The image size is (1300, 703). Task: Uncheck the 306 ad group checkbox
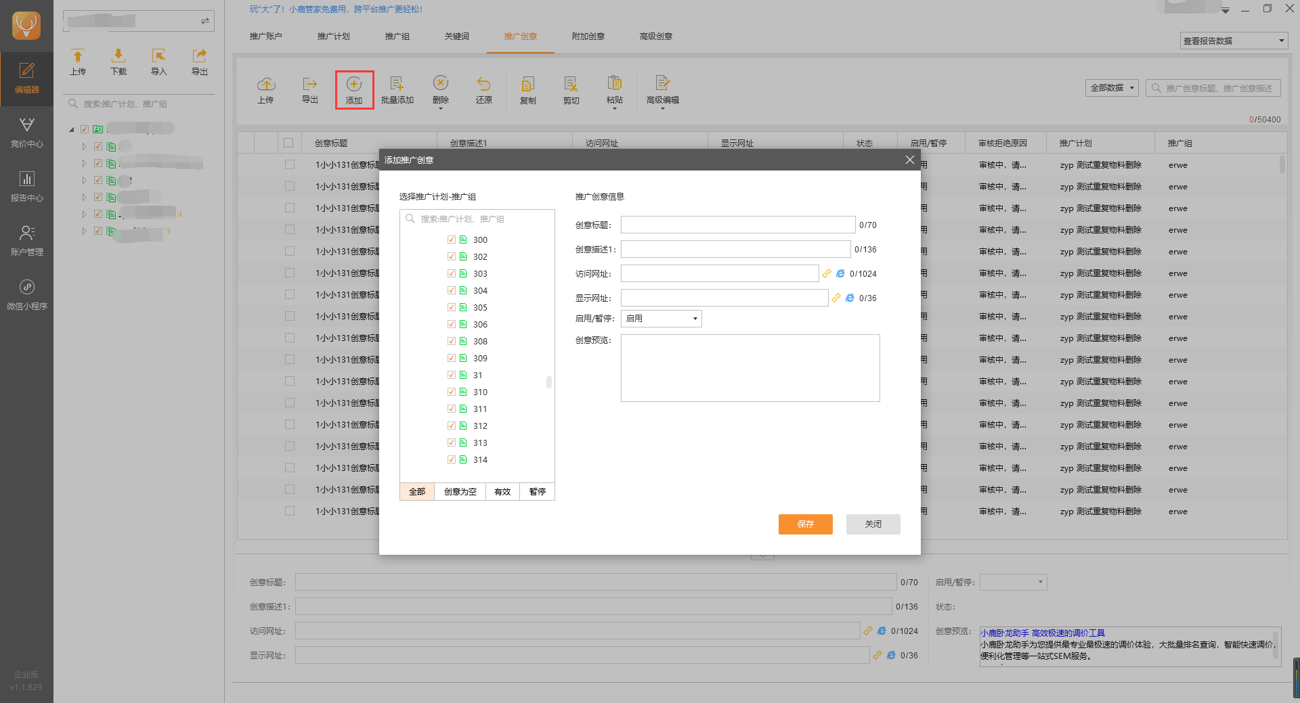452,324
